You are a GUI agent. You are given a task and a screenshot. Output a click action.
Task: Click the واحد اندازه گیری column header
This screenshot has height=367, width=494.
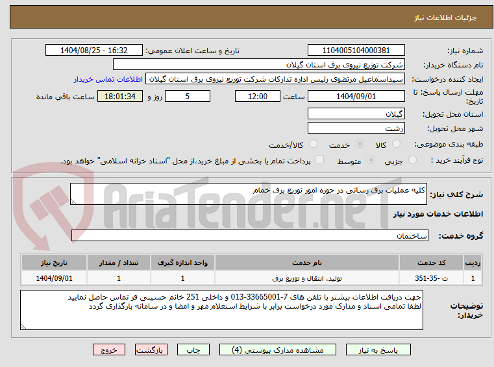pos(182,263)
